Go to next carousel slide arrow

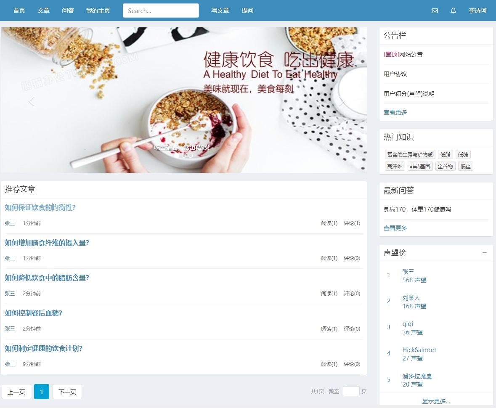click(342, 101)
